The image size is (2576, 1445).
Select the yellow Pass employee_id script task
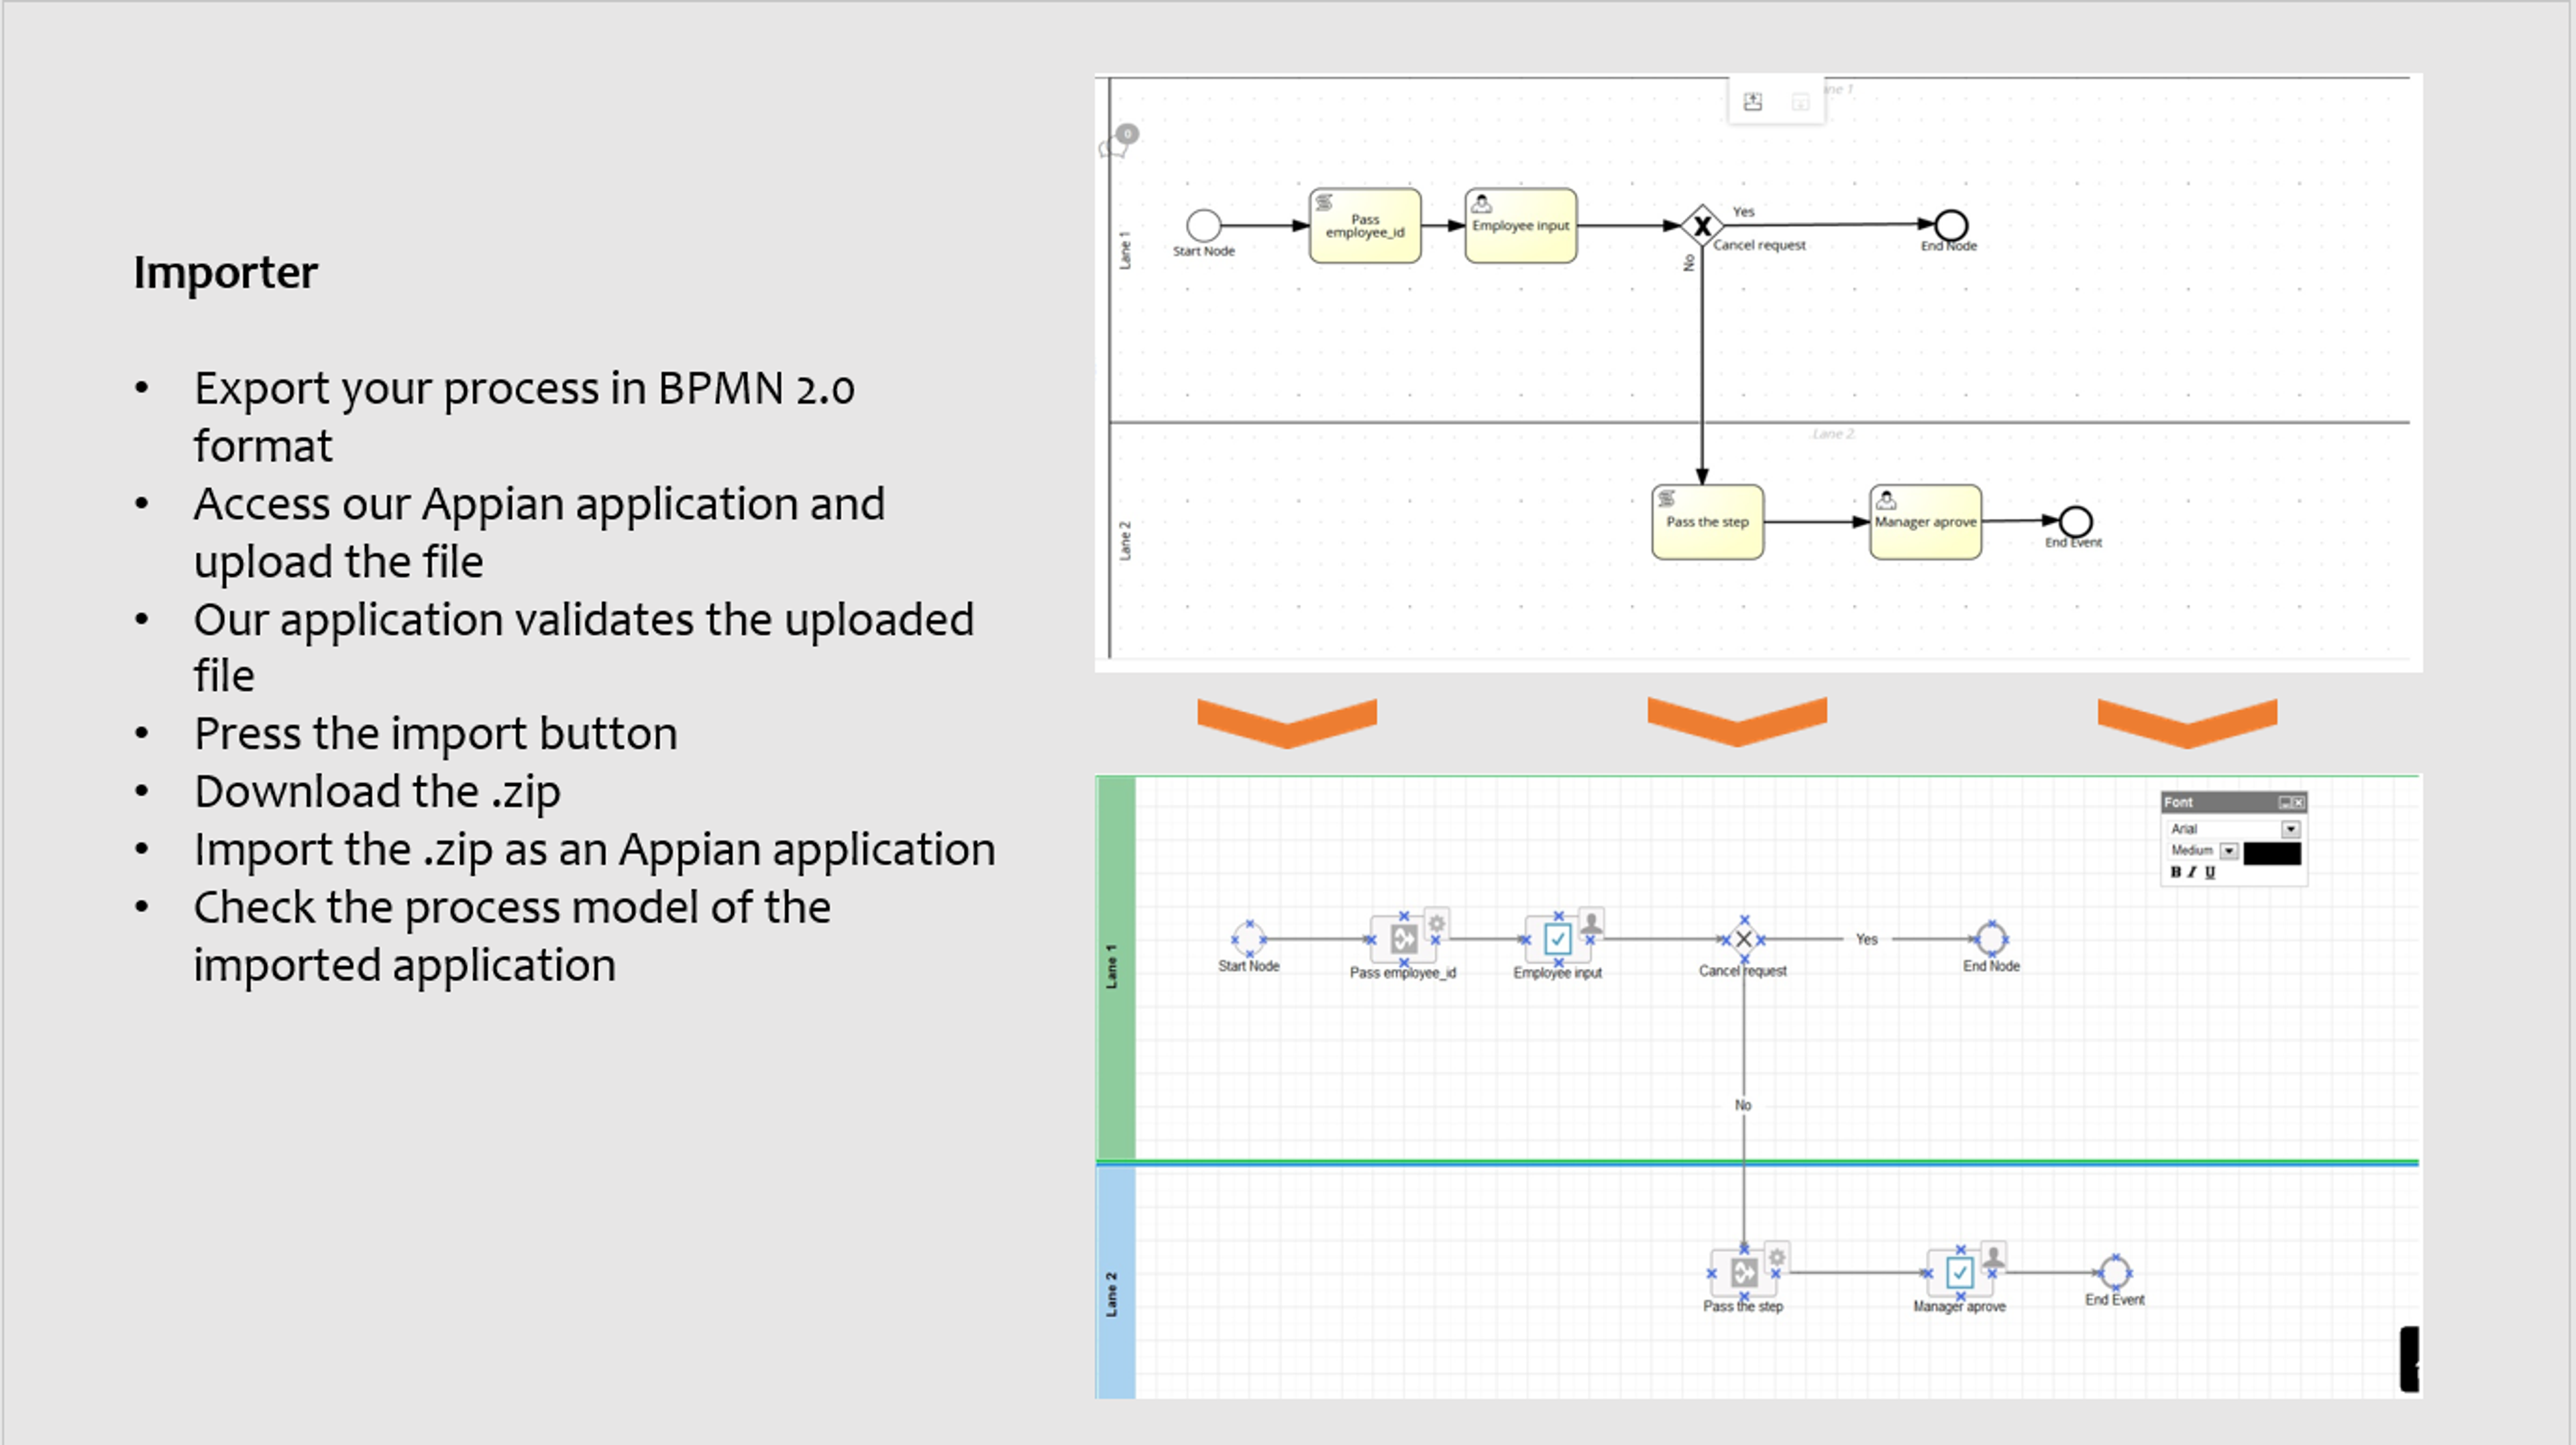(x=1365, y=226)
